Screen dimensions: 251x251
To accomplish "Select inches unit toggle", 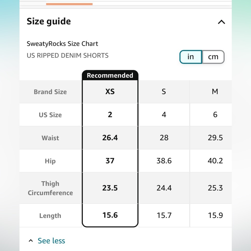I will tap(191, 57).
